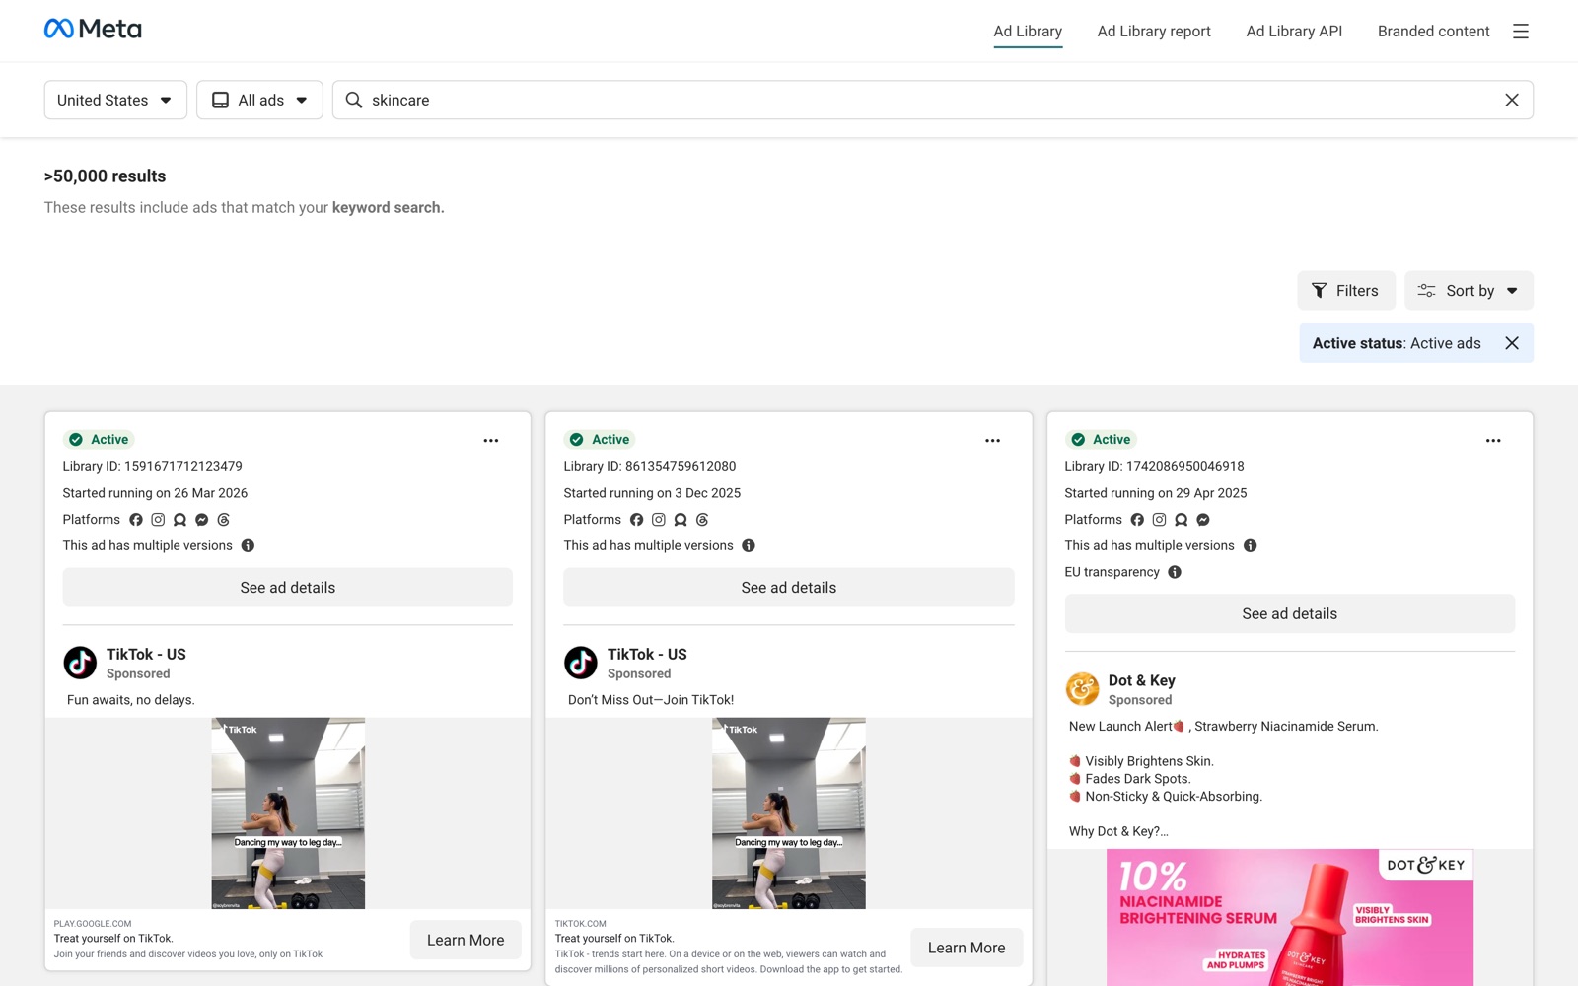See ad details for ad 1591671712123479

[x=288, y=588]
